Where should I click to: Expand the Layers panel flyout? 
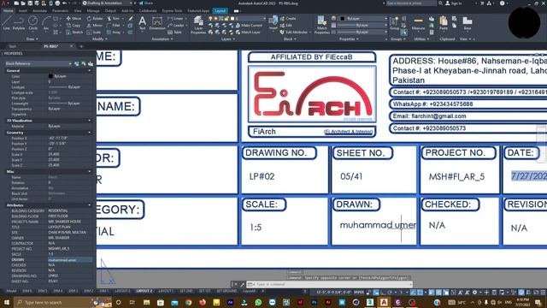pos(228,39)
